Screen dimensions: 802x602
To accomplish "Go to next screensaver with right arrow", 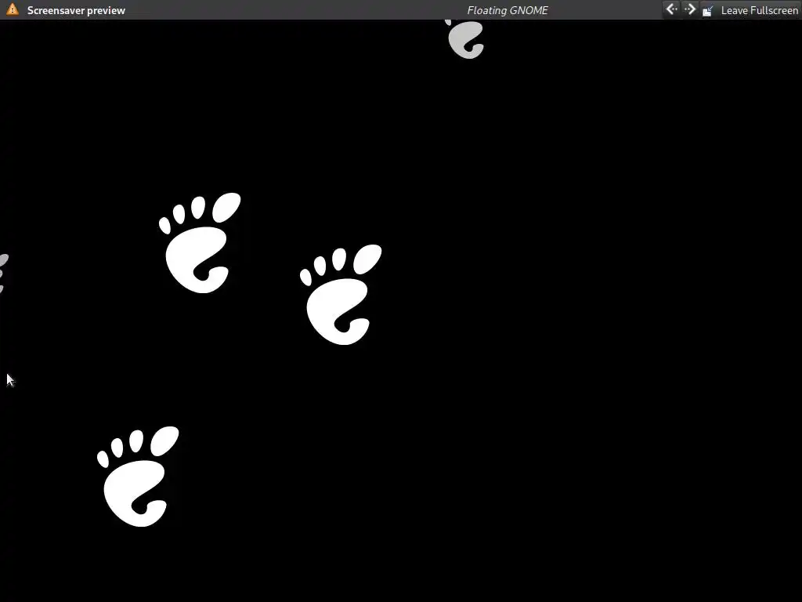I will (x=689, y=9).
